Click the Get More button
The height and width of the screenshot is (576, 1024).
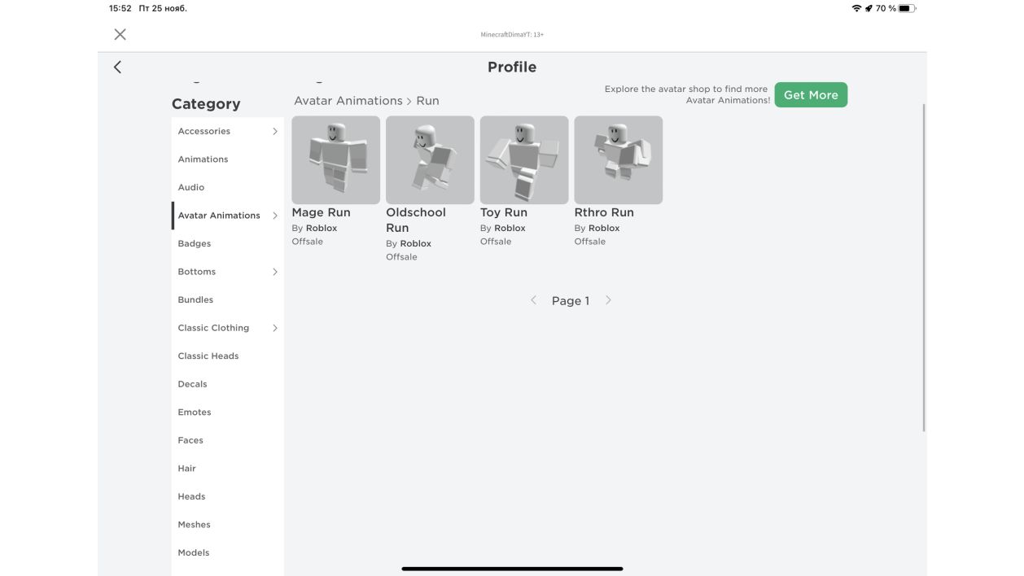811,94
